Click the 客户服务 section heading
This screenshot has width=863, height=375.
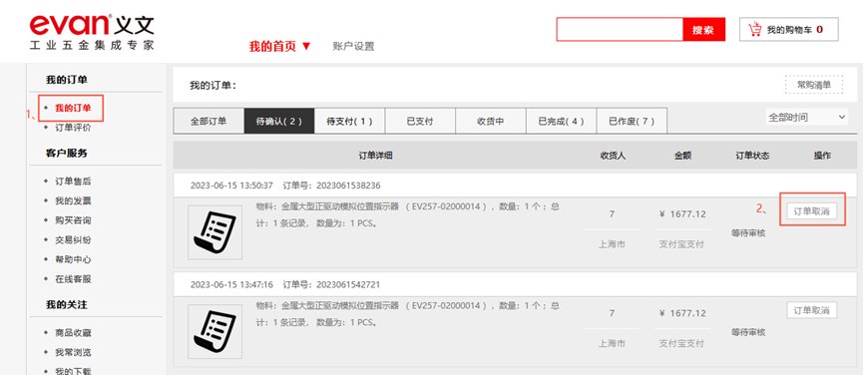tap(67, 153)
